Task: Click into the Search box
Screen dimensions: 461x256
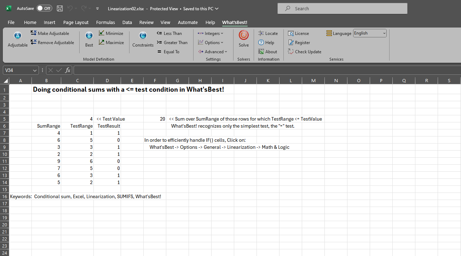Action: click(342, 8)
